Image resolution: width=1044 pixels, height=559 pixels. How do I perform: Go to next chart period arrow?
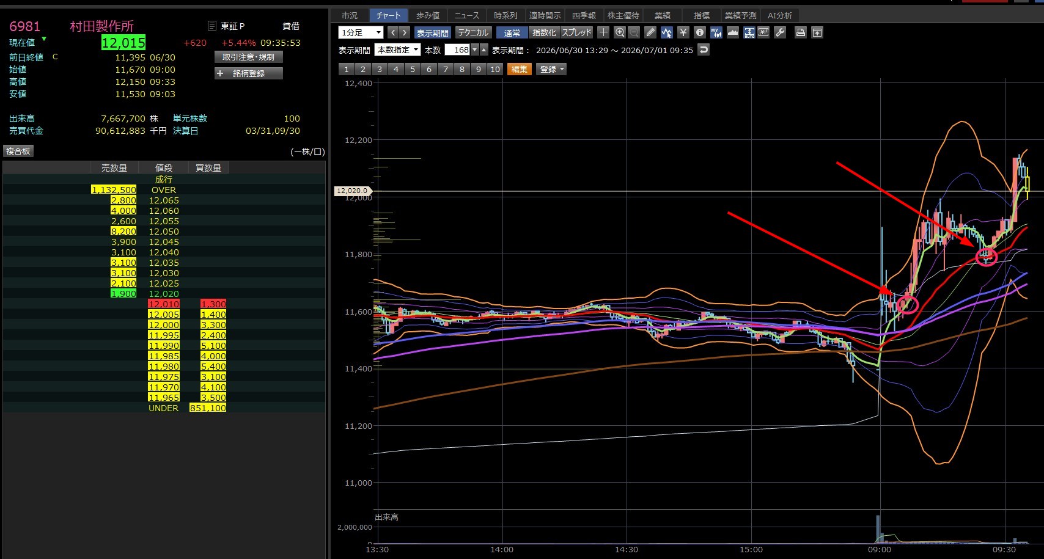404,32
